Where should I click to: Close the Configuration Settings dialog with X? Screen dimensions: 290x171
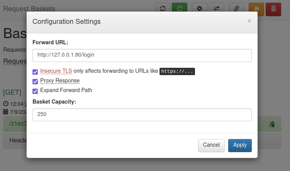(x=249, y=21)
